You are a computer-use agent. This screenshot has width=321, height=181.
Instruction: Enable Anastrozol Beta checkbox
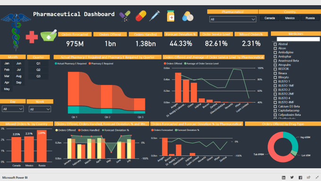[x=275, y=61]
